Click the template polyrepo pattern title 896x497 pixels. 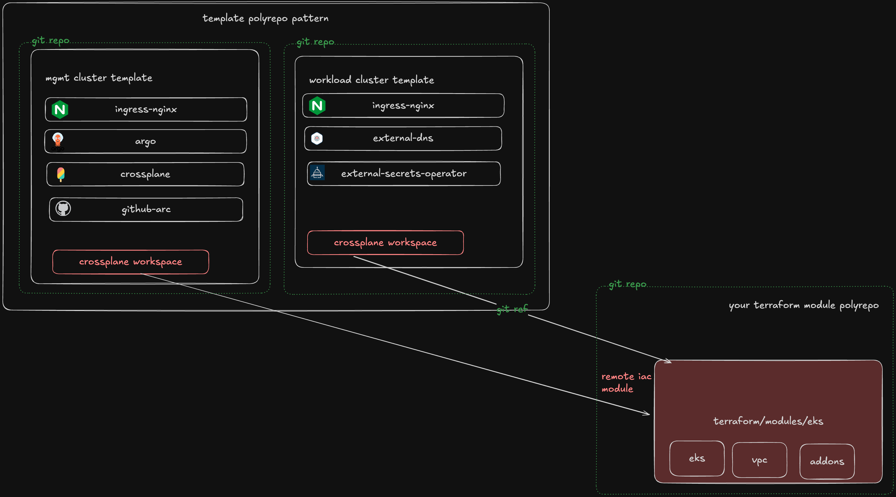click(x=265, y=18)
